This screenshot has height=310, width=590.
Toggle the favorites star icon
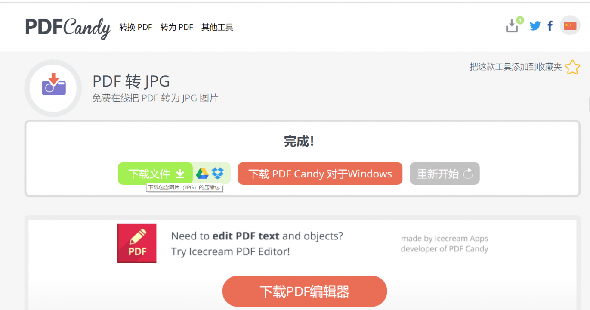[x=572, y=67]
